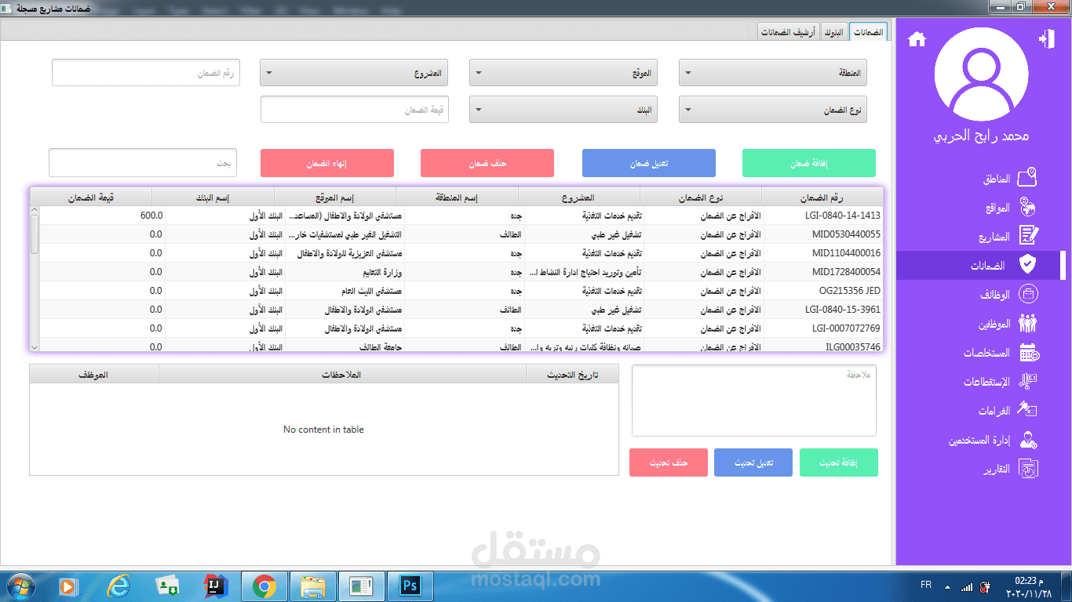This screenshot has height=602, width=1072.
Task: Click تعديل ضمان blue button
Action: click(x=649, y=163)
